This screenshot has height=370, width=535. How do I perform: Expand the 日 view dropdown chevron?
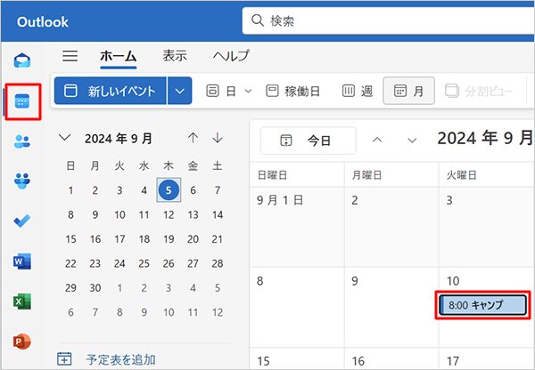coord(249,92)
